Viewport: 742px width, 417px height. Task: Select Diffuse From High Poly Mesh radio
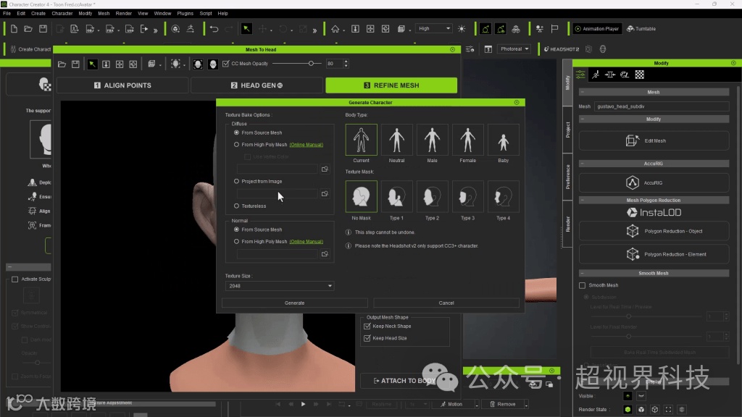(237, 145)
